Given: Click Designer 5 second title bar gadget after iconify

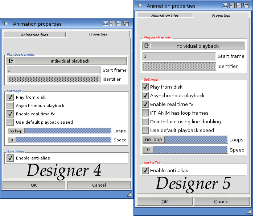Looking at the screenshot, I should click(x=232, y=5).
